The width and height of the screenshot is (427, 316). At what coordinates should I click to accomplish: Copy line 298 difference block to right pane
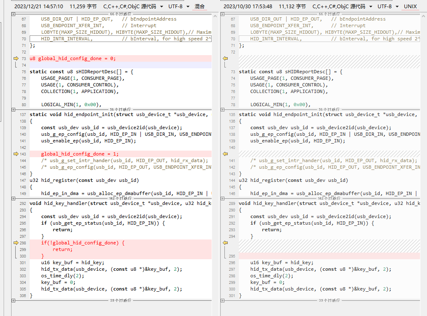(16, 243)
